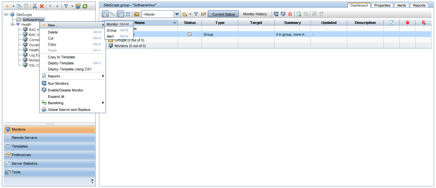Click the scissors cut icon
436x188 pixels.
[35, 6]
